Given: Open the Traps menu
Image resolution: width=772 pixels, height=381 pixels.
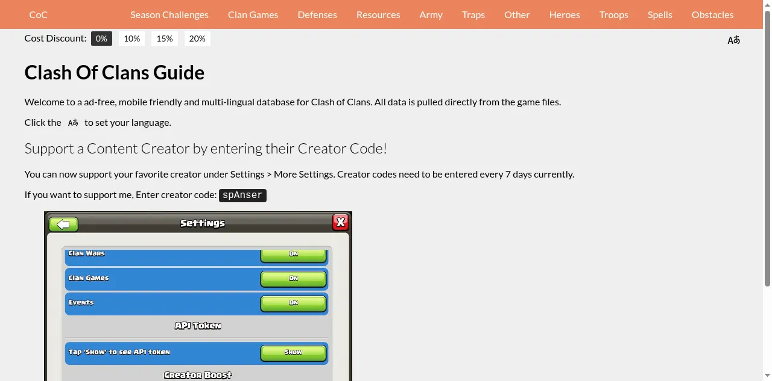Looking at the screenshot, I should coord(473,14).
